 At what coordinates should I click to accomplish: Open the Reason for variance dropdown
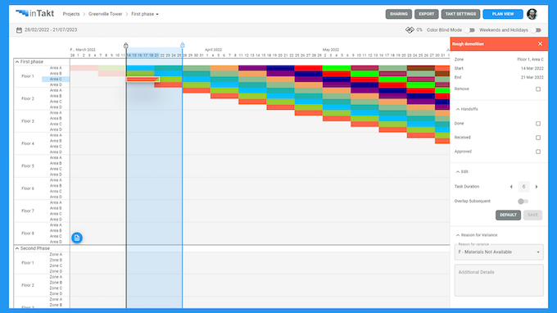point(499,252)
